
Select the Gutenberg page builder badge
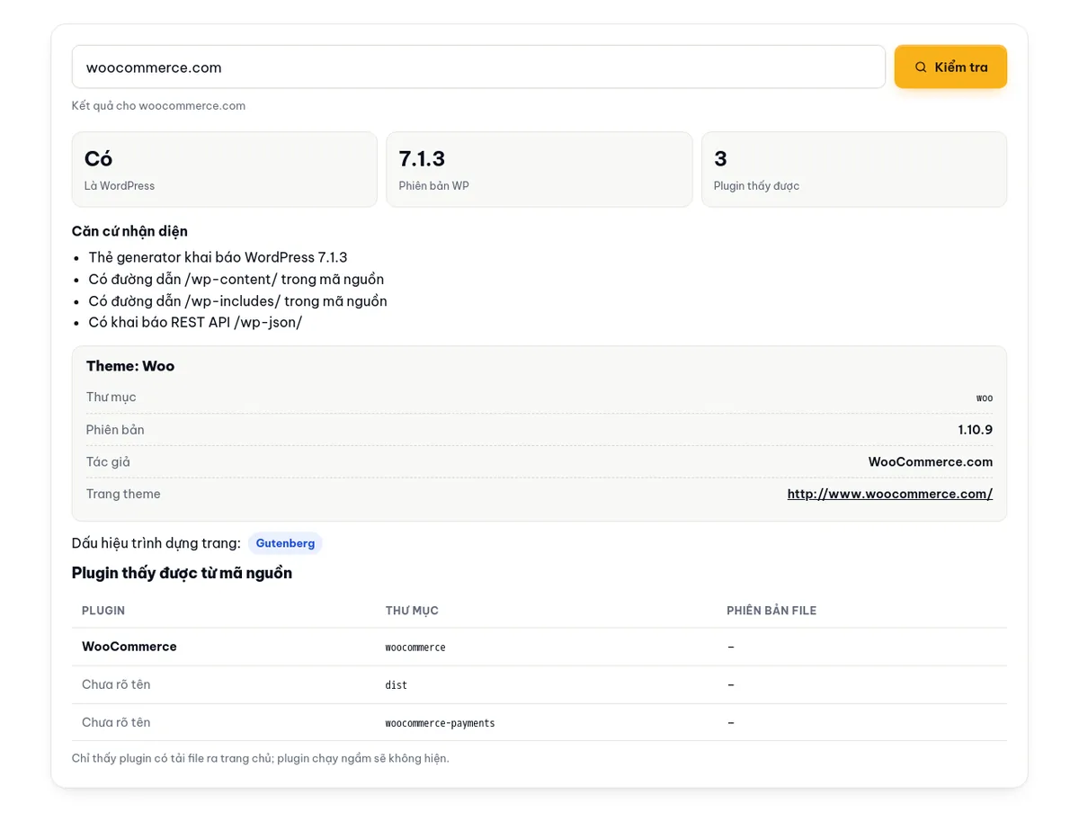click(285, 543)
